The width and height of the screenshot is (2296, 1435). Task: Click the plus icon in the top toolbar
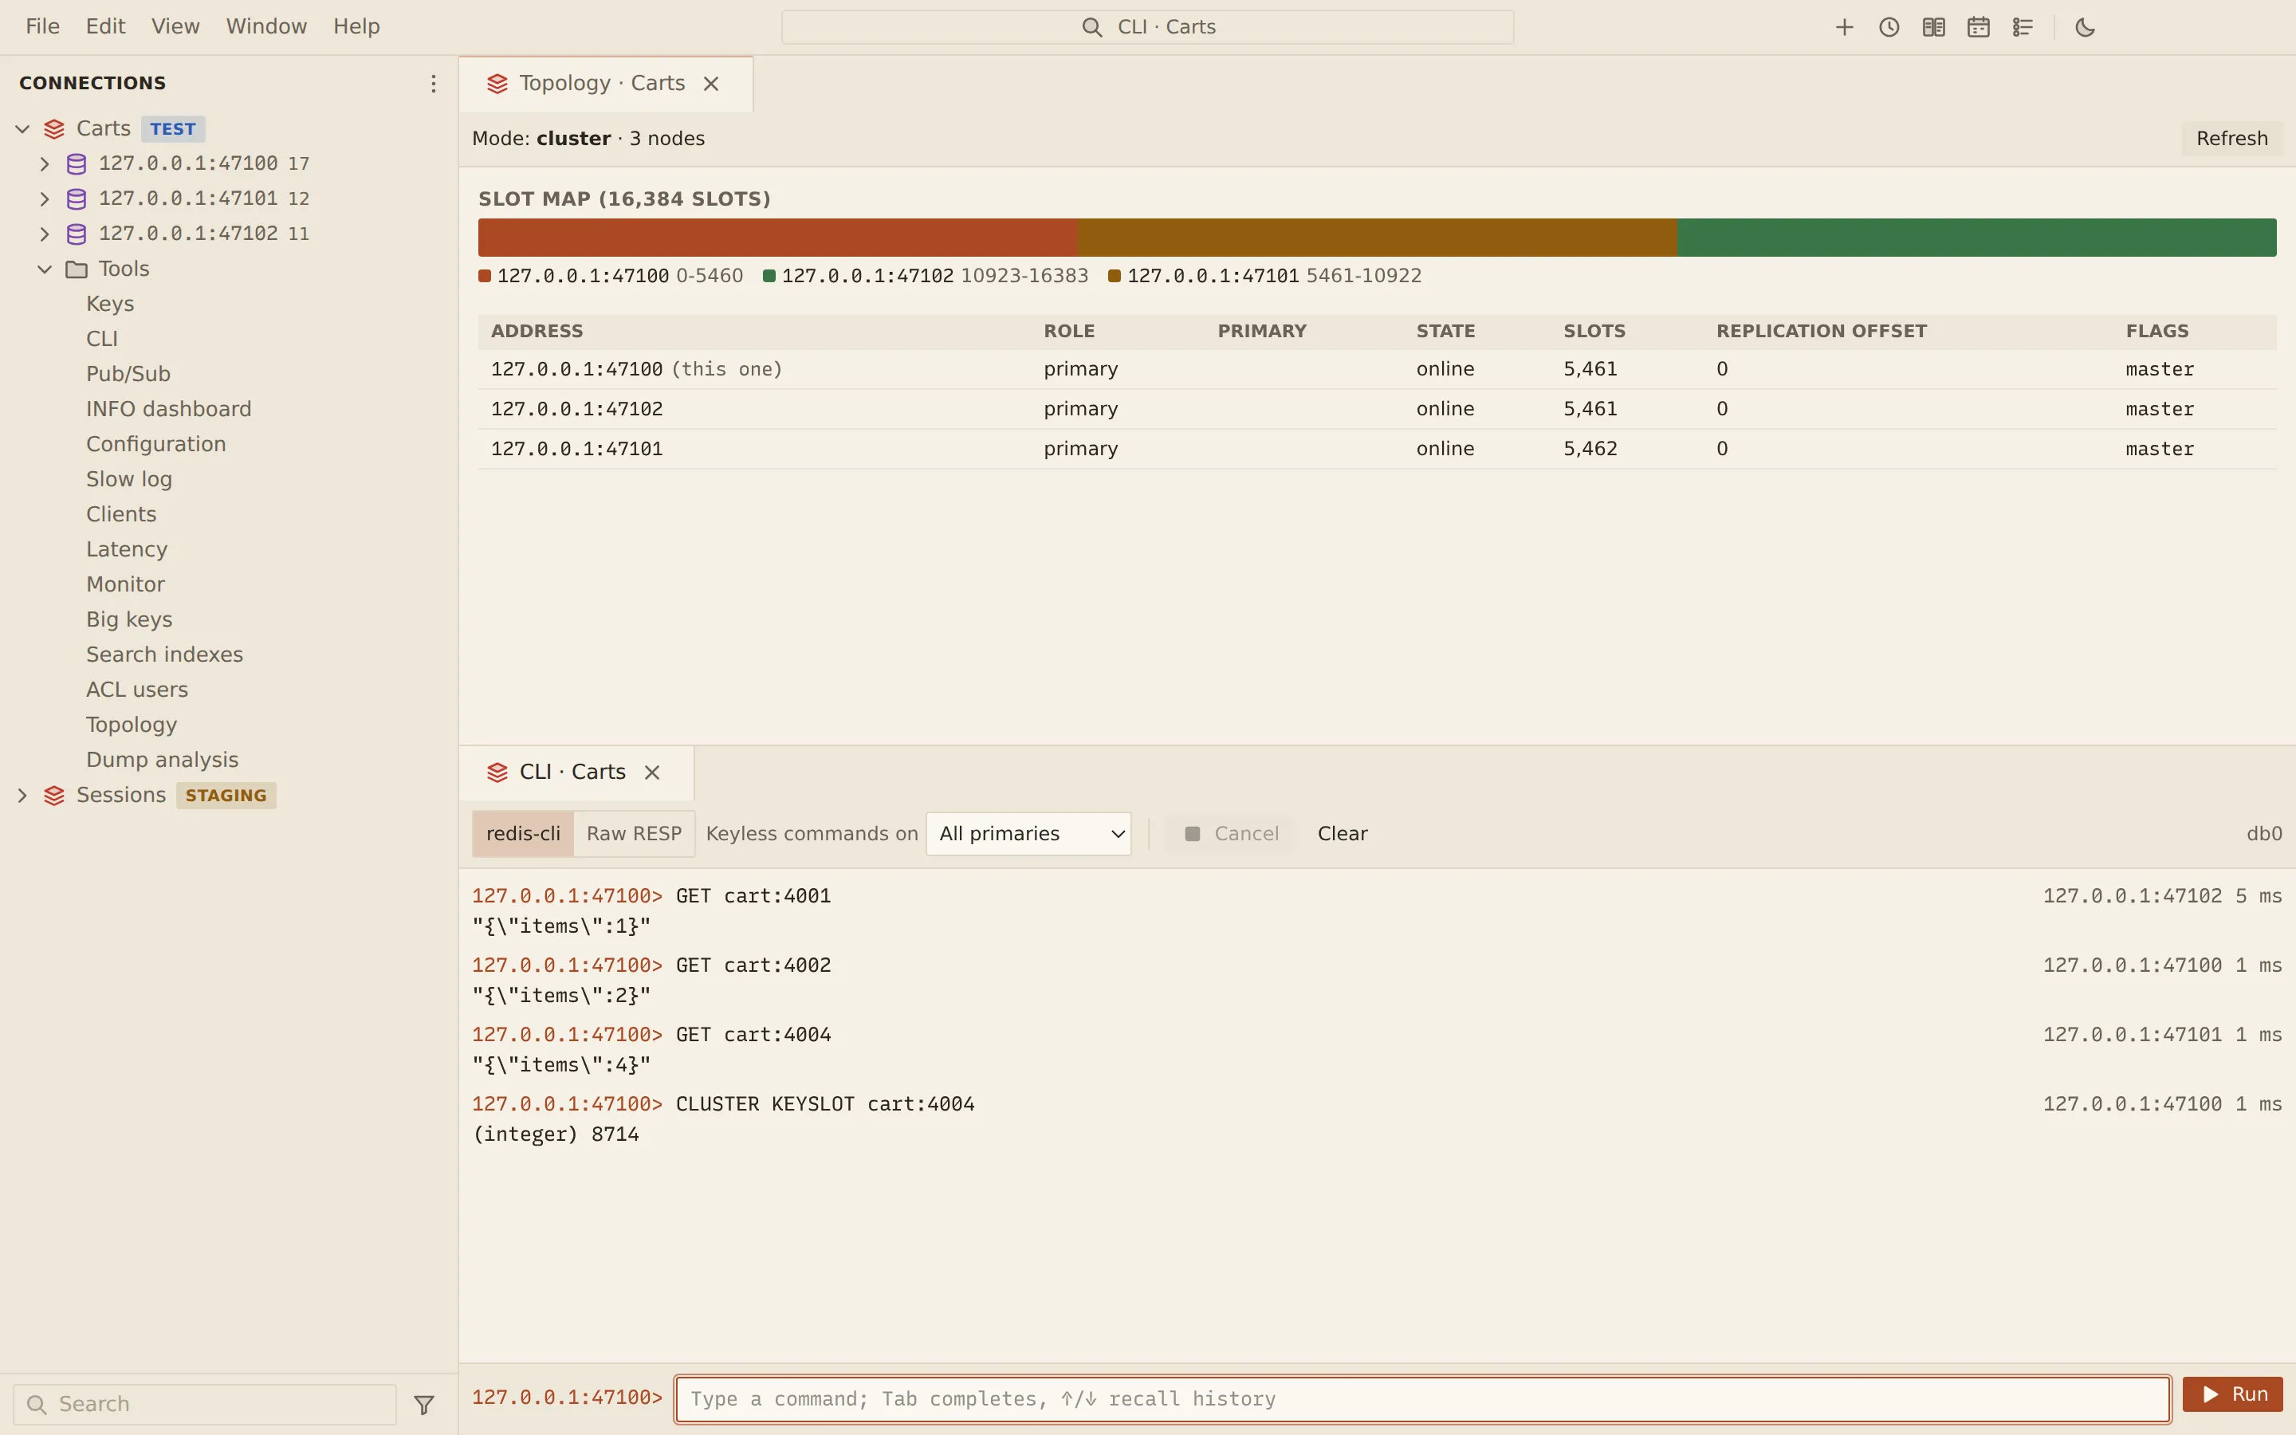pos(1843,28)
